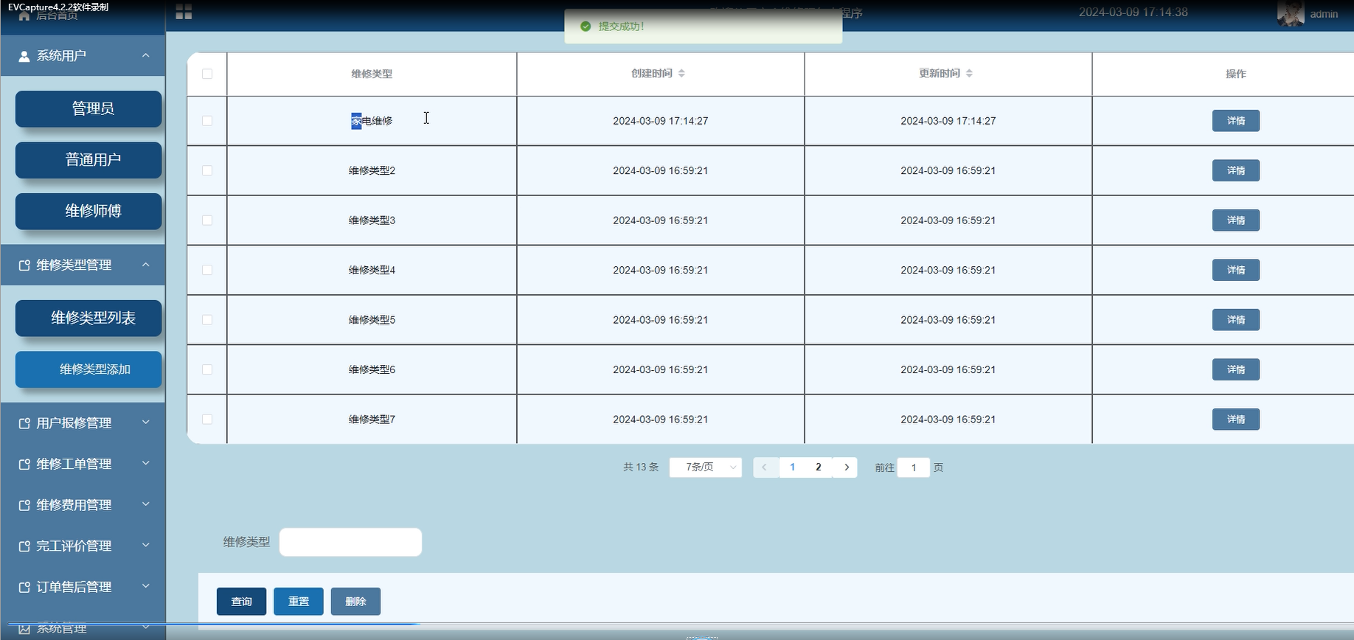Sort by 更新时间 using sort arrows
Screen dimensions: 1354x640
point(969,74)
